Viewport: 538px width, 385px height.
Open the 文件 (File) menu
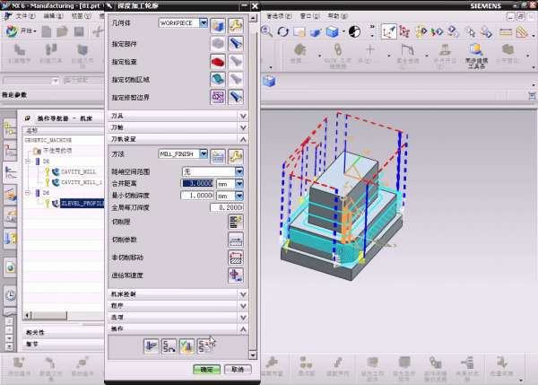coord(24,15)
